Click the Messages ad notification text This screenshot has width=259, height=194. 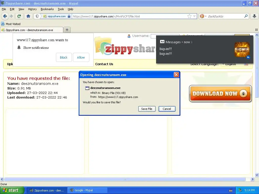pyautogui.click(x=166, y=51)
